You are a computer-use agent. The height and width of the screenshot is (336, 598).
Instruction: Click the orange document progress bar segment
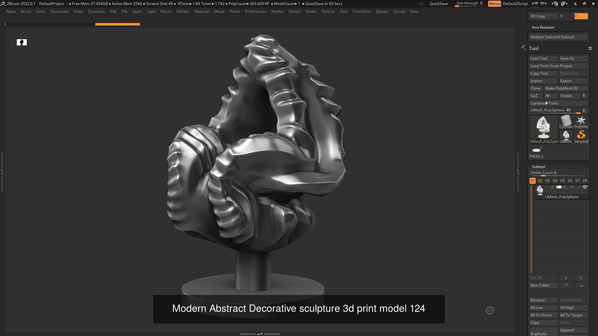(117, 24)
